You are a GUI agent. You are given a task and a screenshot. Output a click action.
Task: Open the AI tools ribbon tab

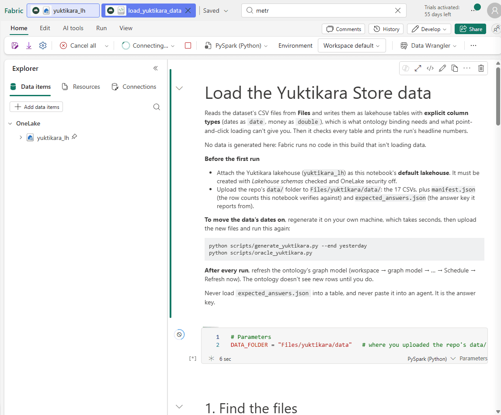pos(73,28)
